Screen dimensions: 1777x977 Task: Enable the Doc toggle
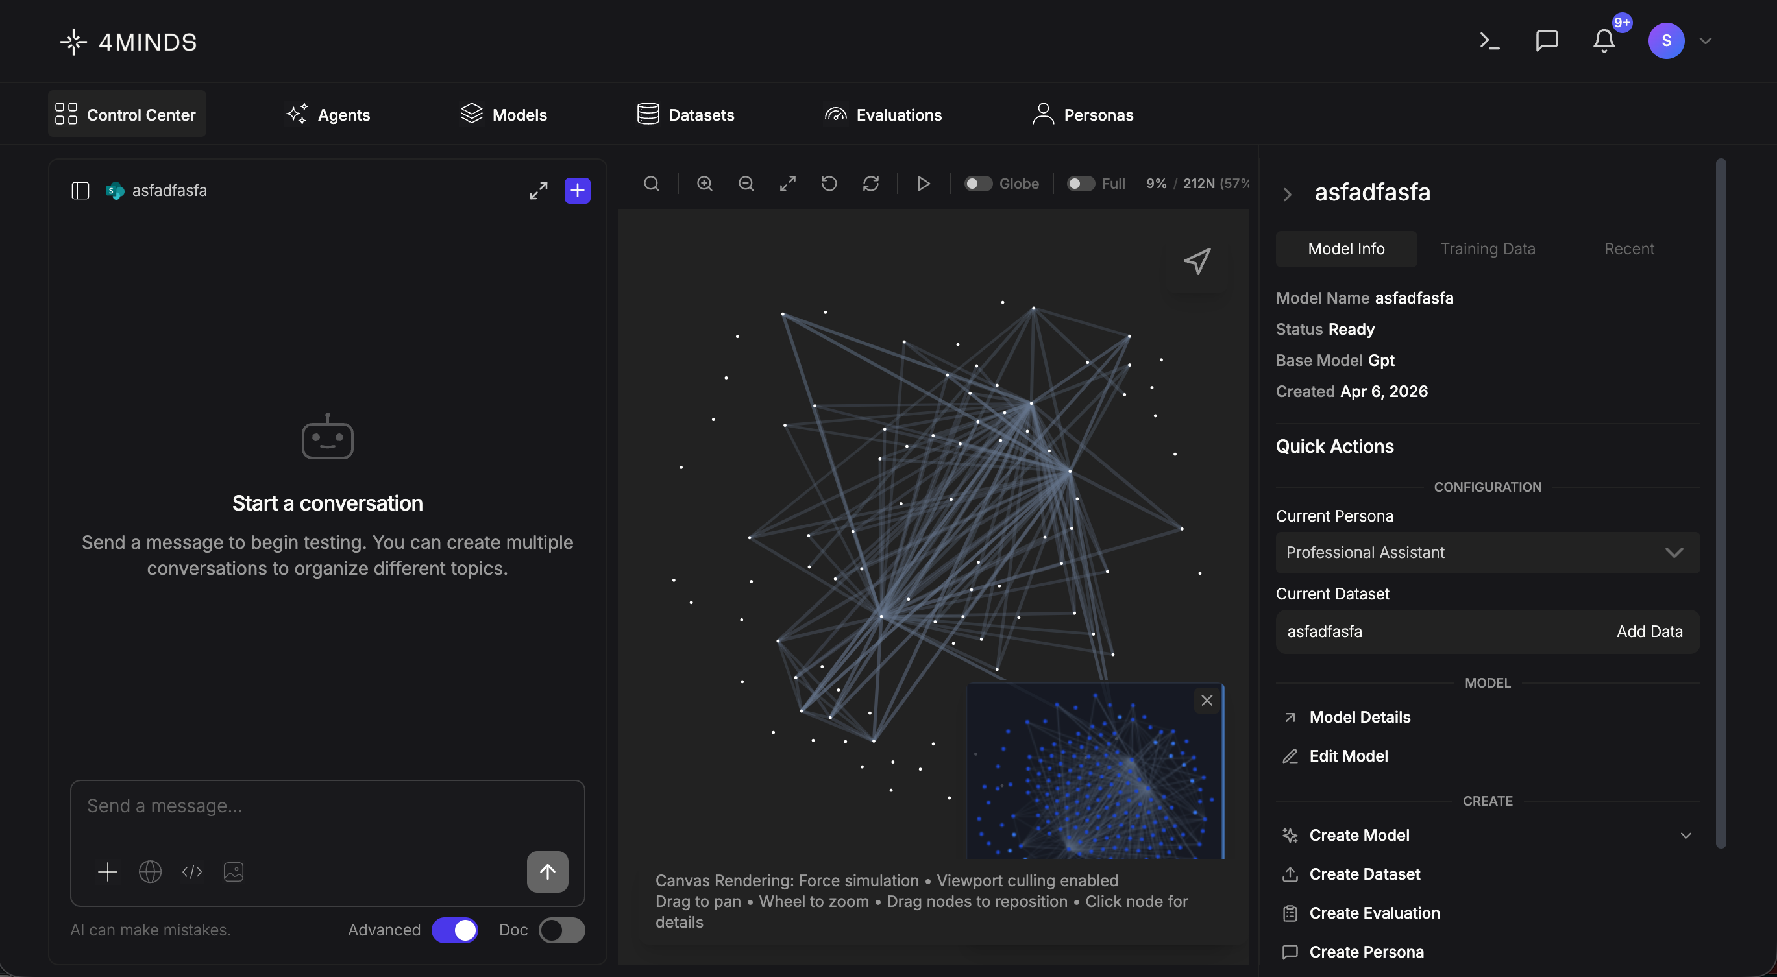pos(561,930)
